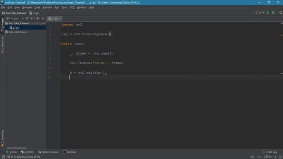Open the VCS menu
This screenshot has width=283, height=159.
72,8
